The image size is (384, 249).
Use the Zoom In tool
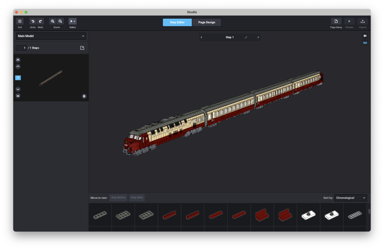[x=53, y=21]
